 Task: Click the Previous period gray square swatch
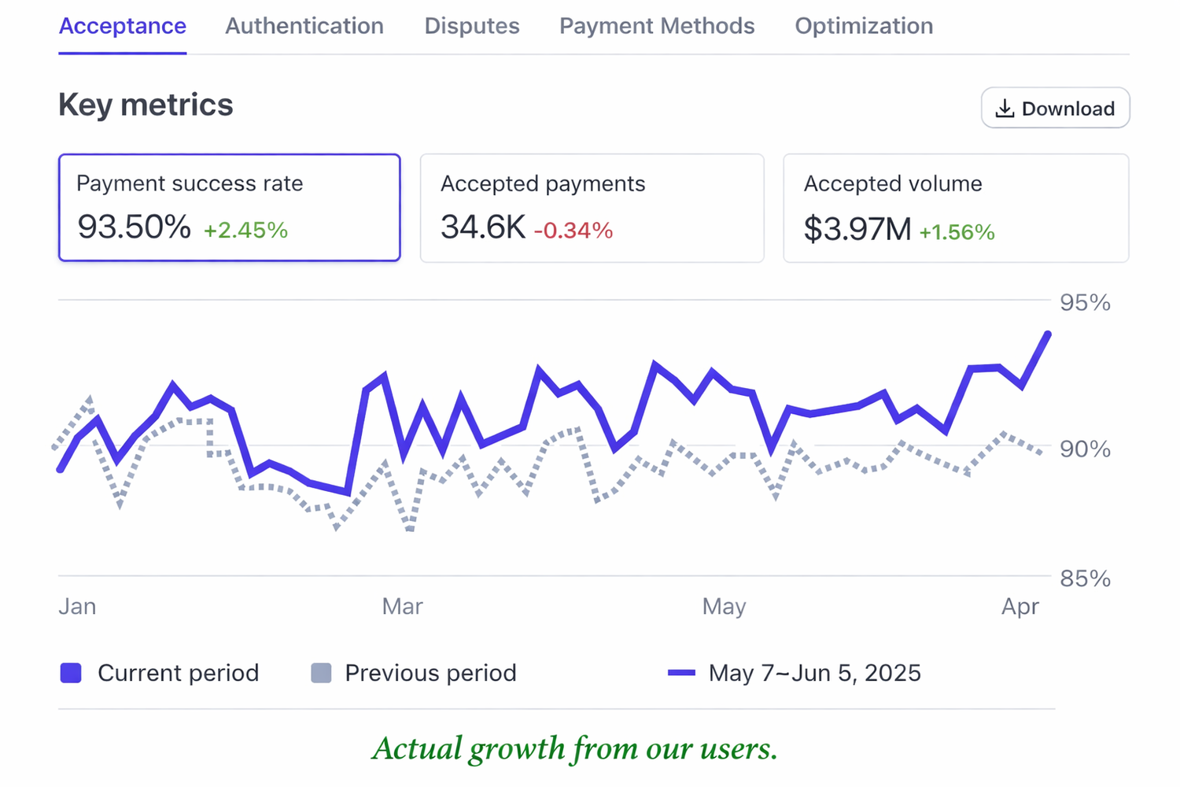tap(321, 673)
